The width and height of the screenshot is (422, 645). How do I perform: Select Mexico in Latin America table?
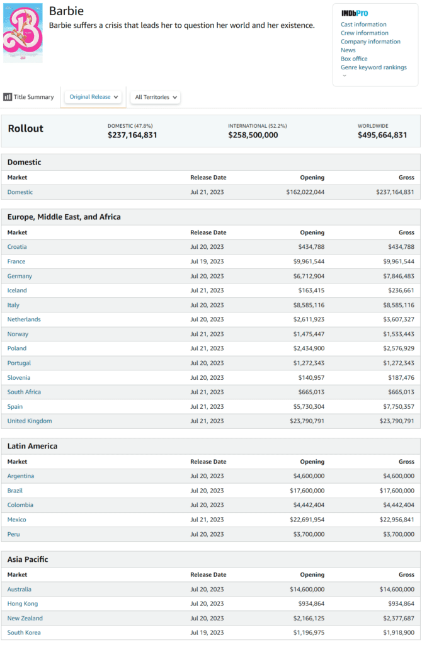pyautogui.click(x=16, y=520)
